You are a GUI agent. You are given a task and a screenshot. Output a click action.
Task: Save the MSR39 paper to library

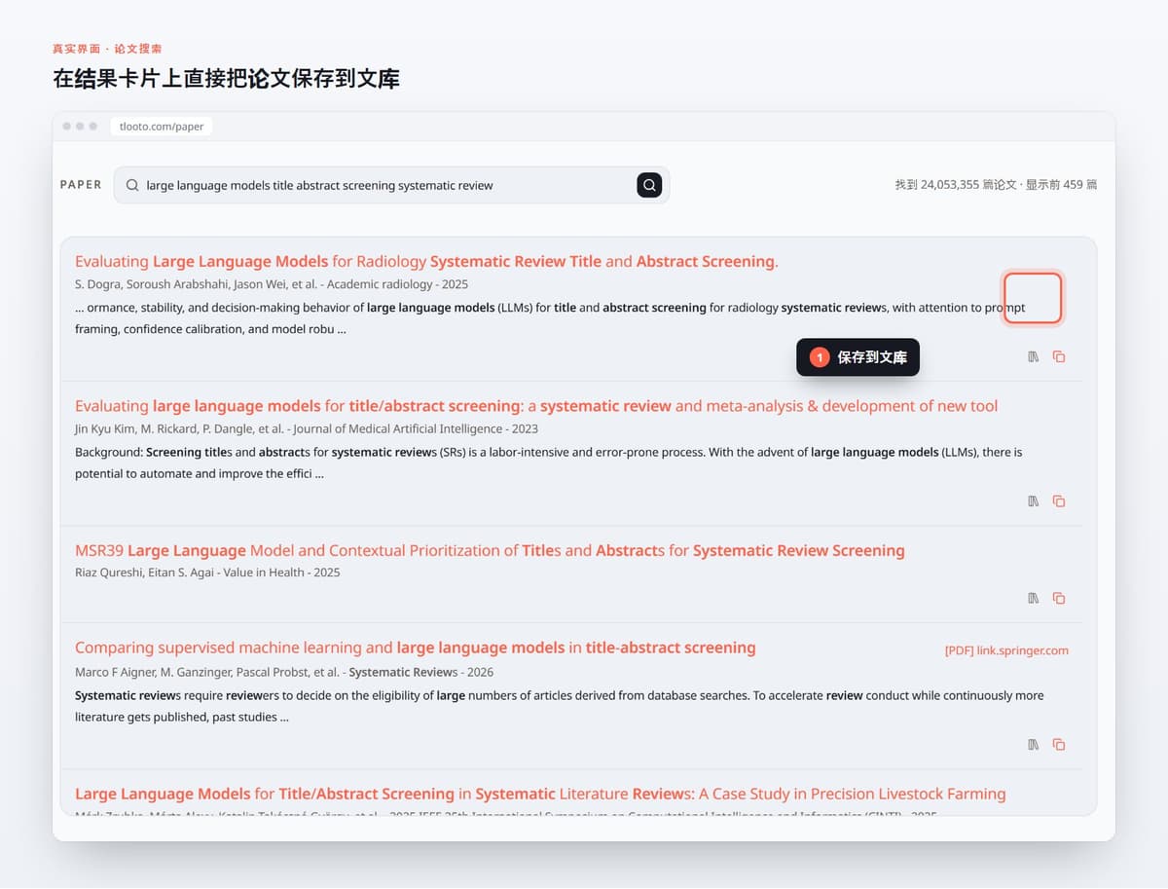pyautogui.click(x=1034, y=598)
